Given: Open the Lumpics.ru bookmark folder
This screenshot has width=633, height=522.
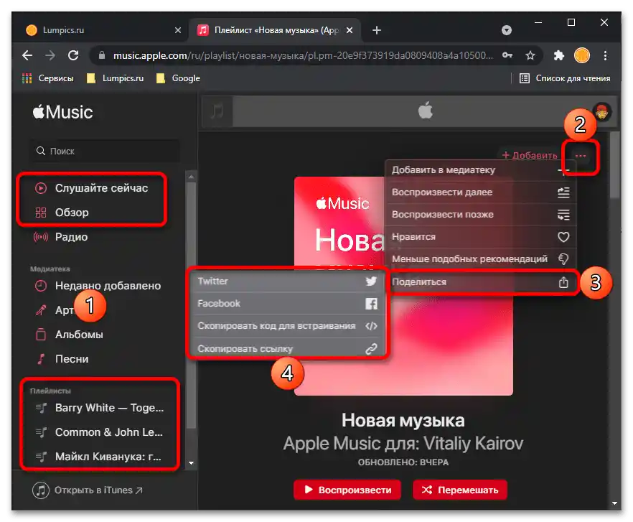Looking at the screenshot, I should [x=116, y=78].
